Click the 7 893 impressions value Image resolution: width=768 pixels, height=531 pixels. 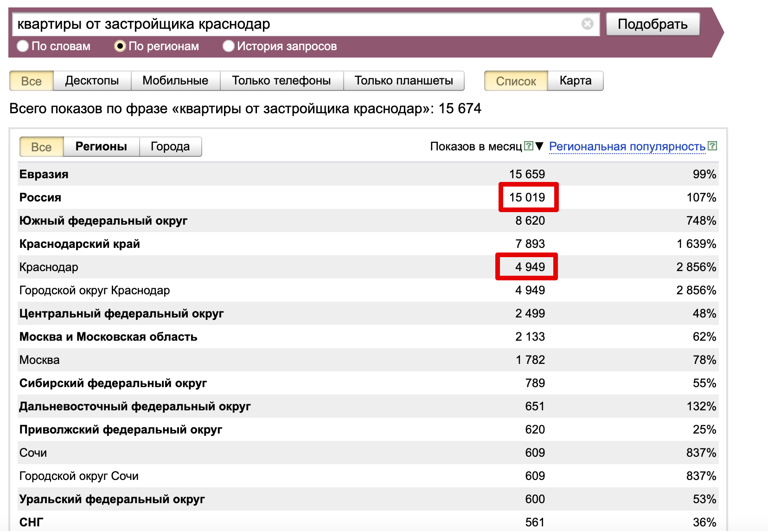point(530,244)
